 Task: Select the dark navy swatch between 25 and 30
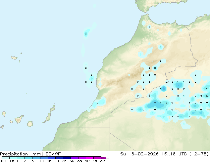[x=67, y=158]
